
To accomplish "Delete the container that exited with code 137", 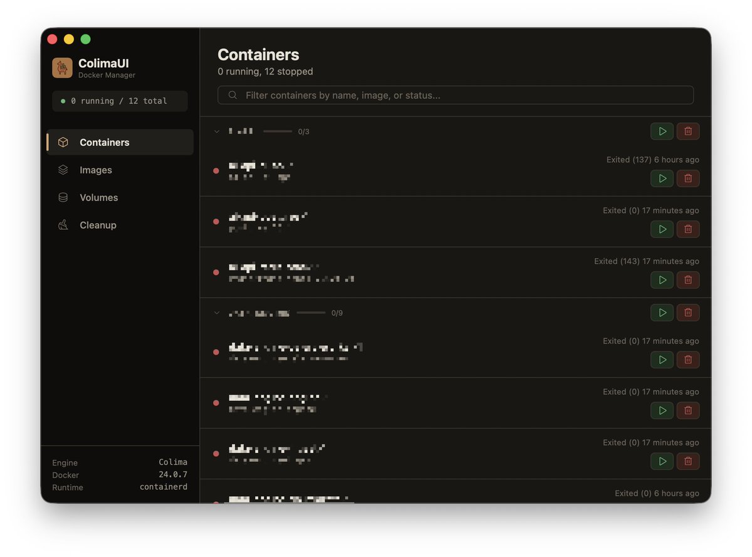I will tap(688, 179).
